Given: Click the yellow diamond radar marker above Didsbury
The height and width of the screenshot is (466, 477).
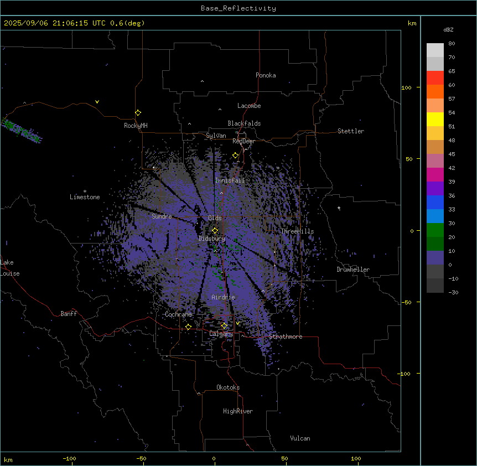Looking at the screenshot, I should coord(215,231).
